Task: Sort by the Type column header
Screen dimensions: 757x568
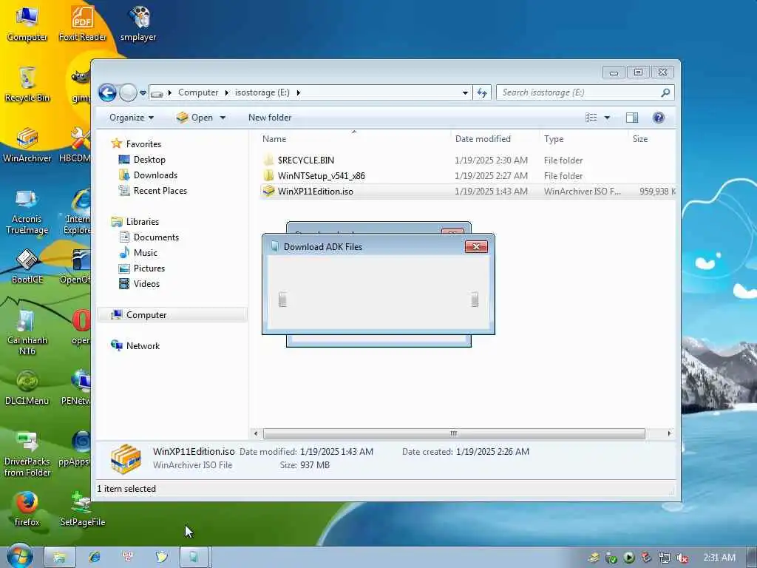Action: pos(583,138)
